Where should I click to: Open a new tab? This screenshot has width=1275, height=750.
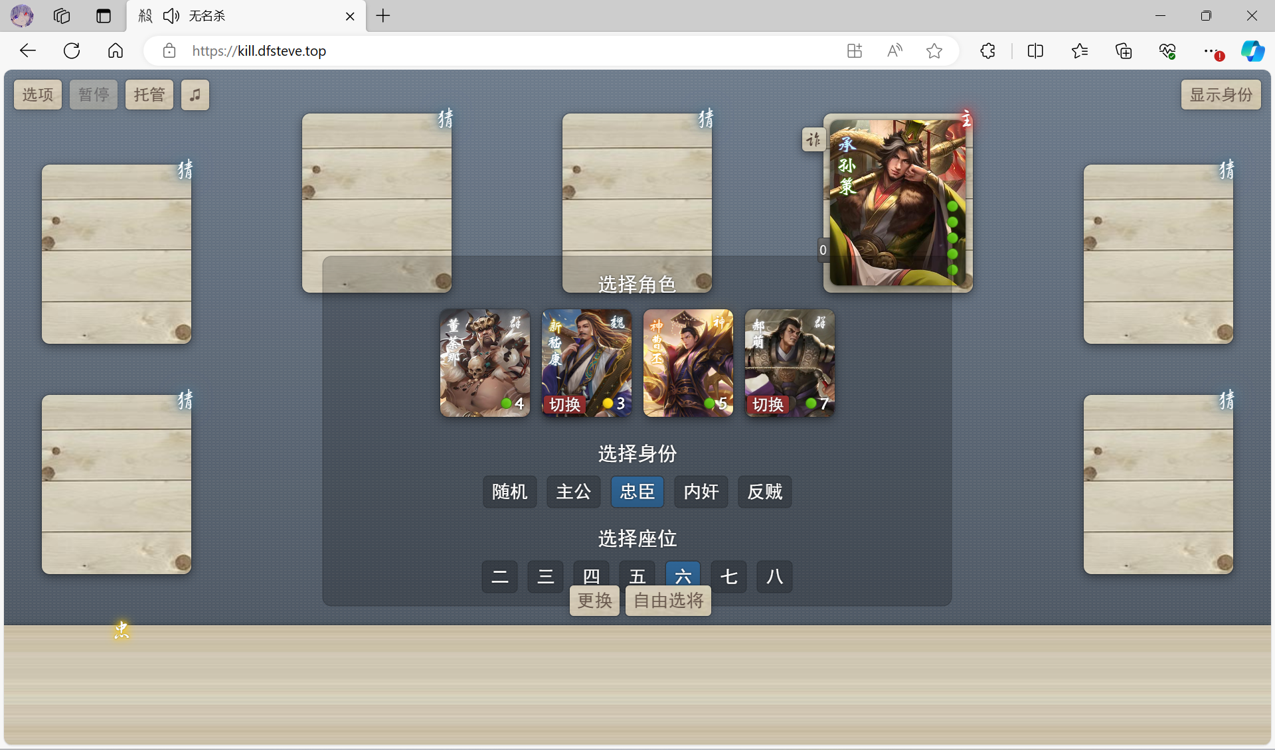click(383, 16)
